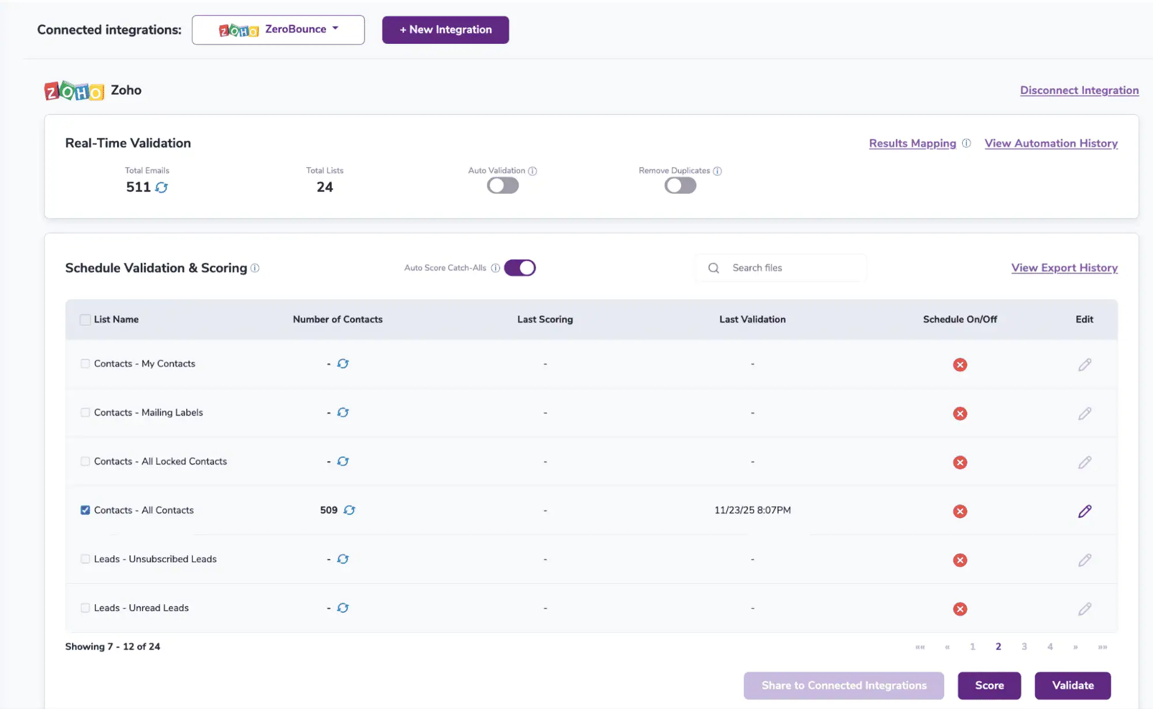Enable the Auto Validation toggle

pos(502,186)
